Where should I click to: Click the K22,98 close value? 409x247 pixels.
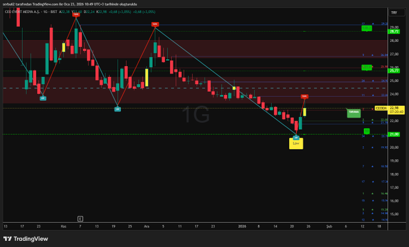102,12
